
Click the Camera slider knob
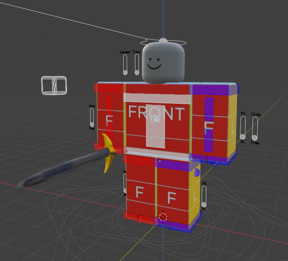tap(125, 73)
